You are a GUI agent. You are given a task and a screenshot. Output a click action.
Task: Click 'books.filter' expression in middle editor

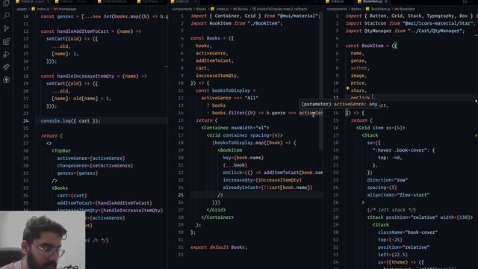coord(228,113)
